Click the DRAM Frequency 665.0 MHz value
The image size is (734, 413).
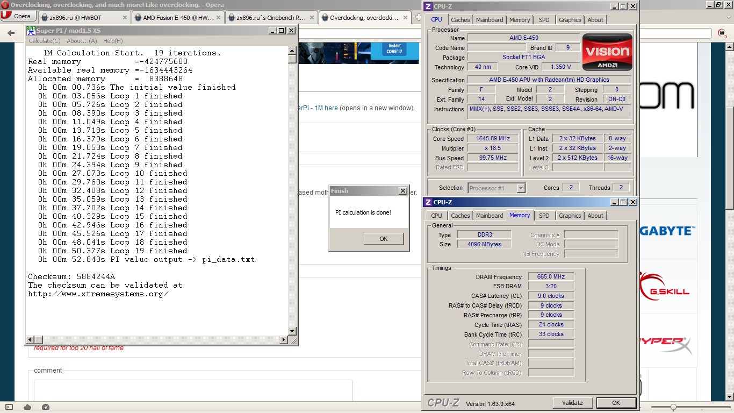(x=551, y=276)
